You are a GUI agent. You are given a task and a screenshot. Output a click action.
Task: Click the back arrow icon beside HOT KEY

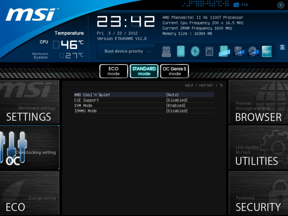[x=221, y=85]
